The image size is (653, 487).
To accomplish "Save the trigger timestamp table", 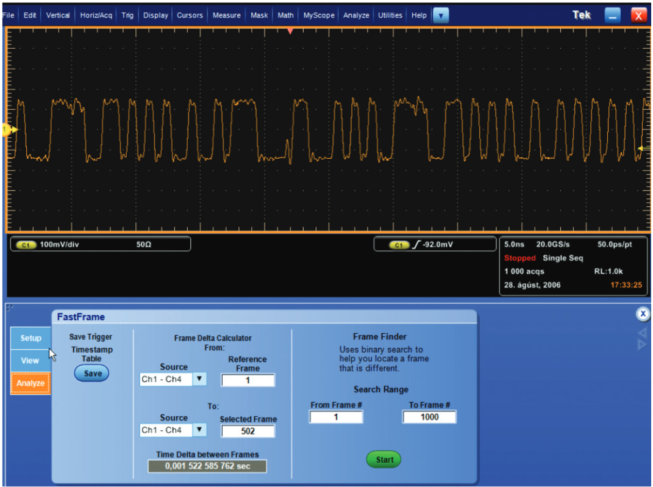I will (x=91, y=373).
